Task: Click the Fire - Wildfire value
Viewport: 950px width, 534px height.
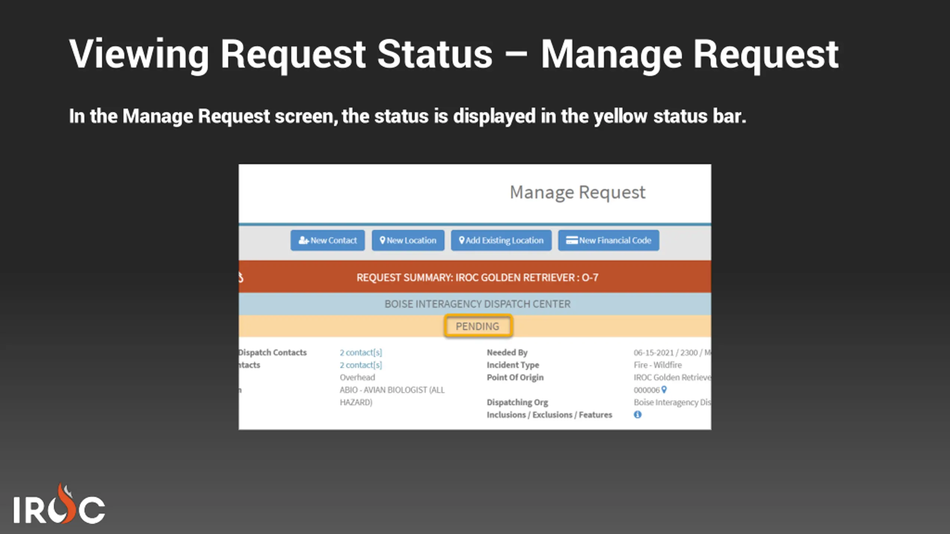Action: pyautogui.click(x=658, y=365)
